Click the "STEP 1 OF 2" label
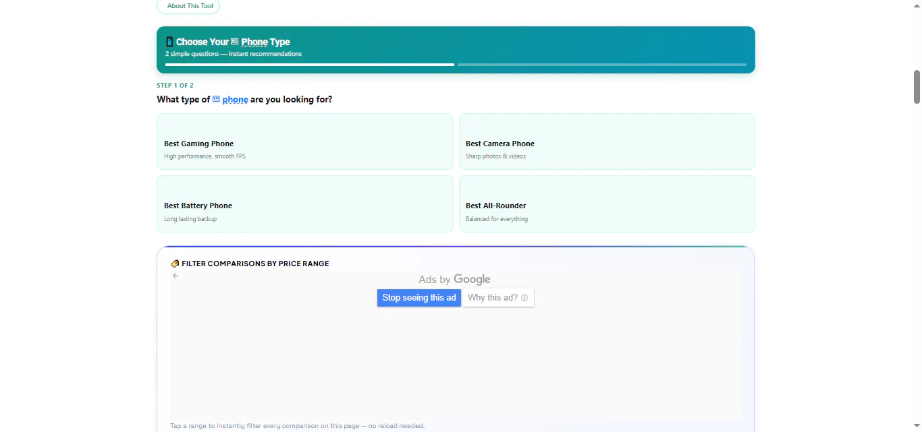This screenshot has height=432, width=922. pos(175,86)
